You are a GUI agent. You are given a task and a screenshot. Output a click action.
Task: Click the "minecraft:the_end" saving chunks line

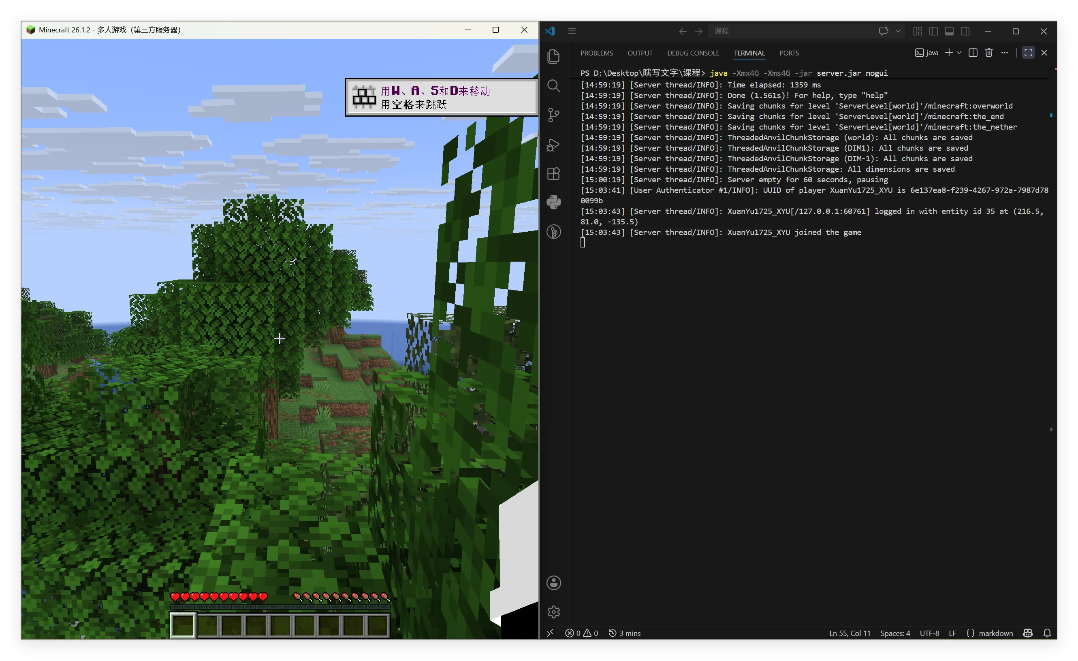click(792, 116)
